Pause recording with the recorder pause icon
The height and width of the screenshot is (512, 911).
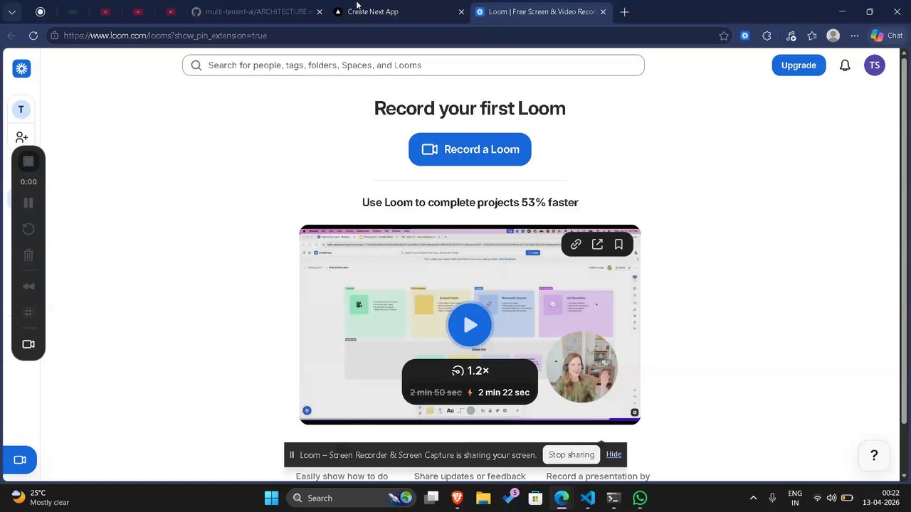[28, 203]
